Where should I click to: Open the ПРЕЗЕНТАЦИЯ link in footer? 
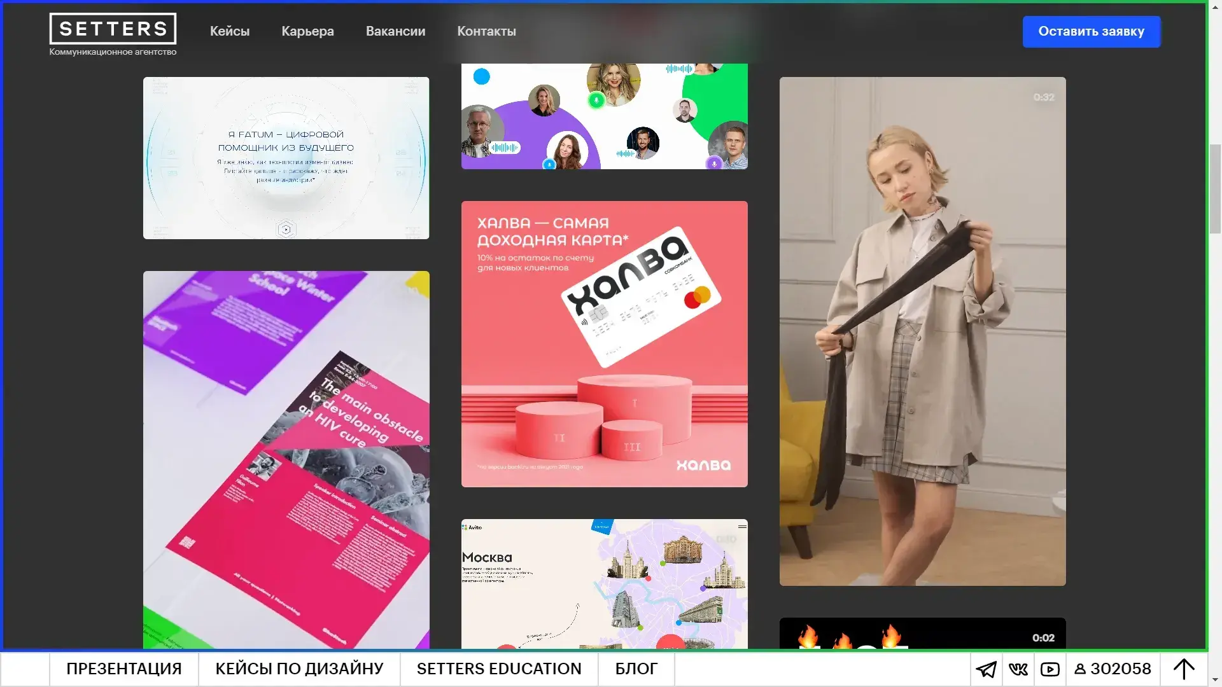tap(123, 669)
